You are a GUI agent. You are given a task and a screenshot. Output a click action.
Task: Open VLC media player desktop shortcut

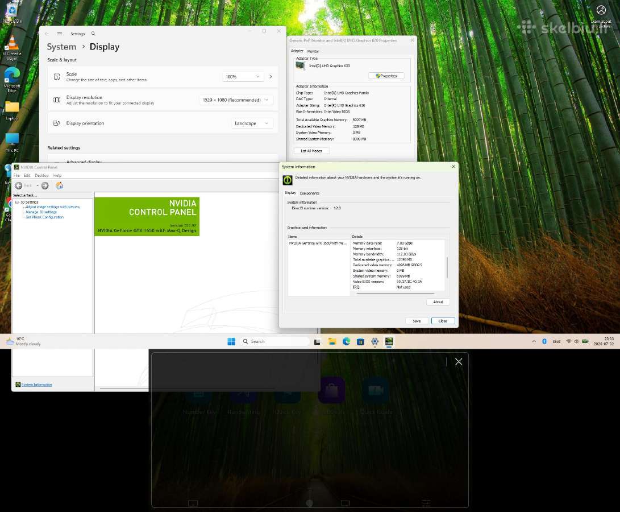[x=13, y=48]
